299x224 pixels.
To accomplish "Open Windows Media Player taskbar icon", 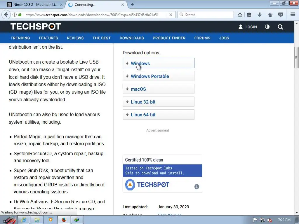I will coord(50,220).
